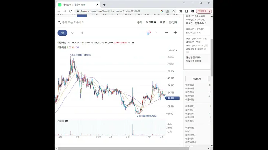This screenshot has height=150, width=268.
Task: Open 대한해운 in recent list
Action: [190, 88]
